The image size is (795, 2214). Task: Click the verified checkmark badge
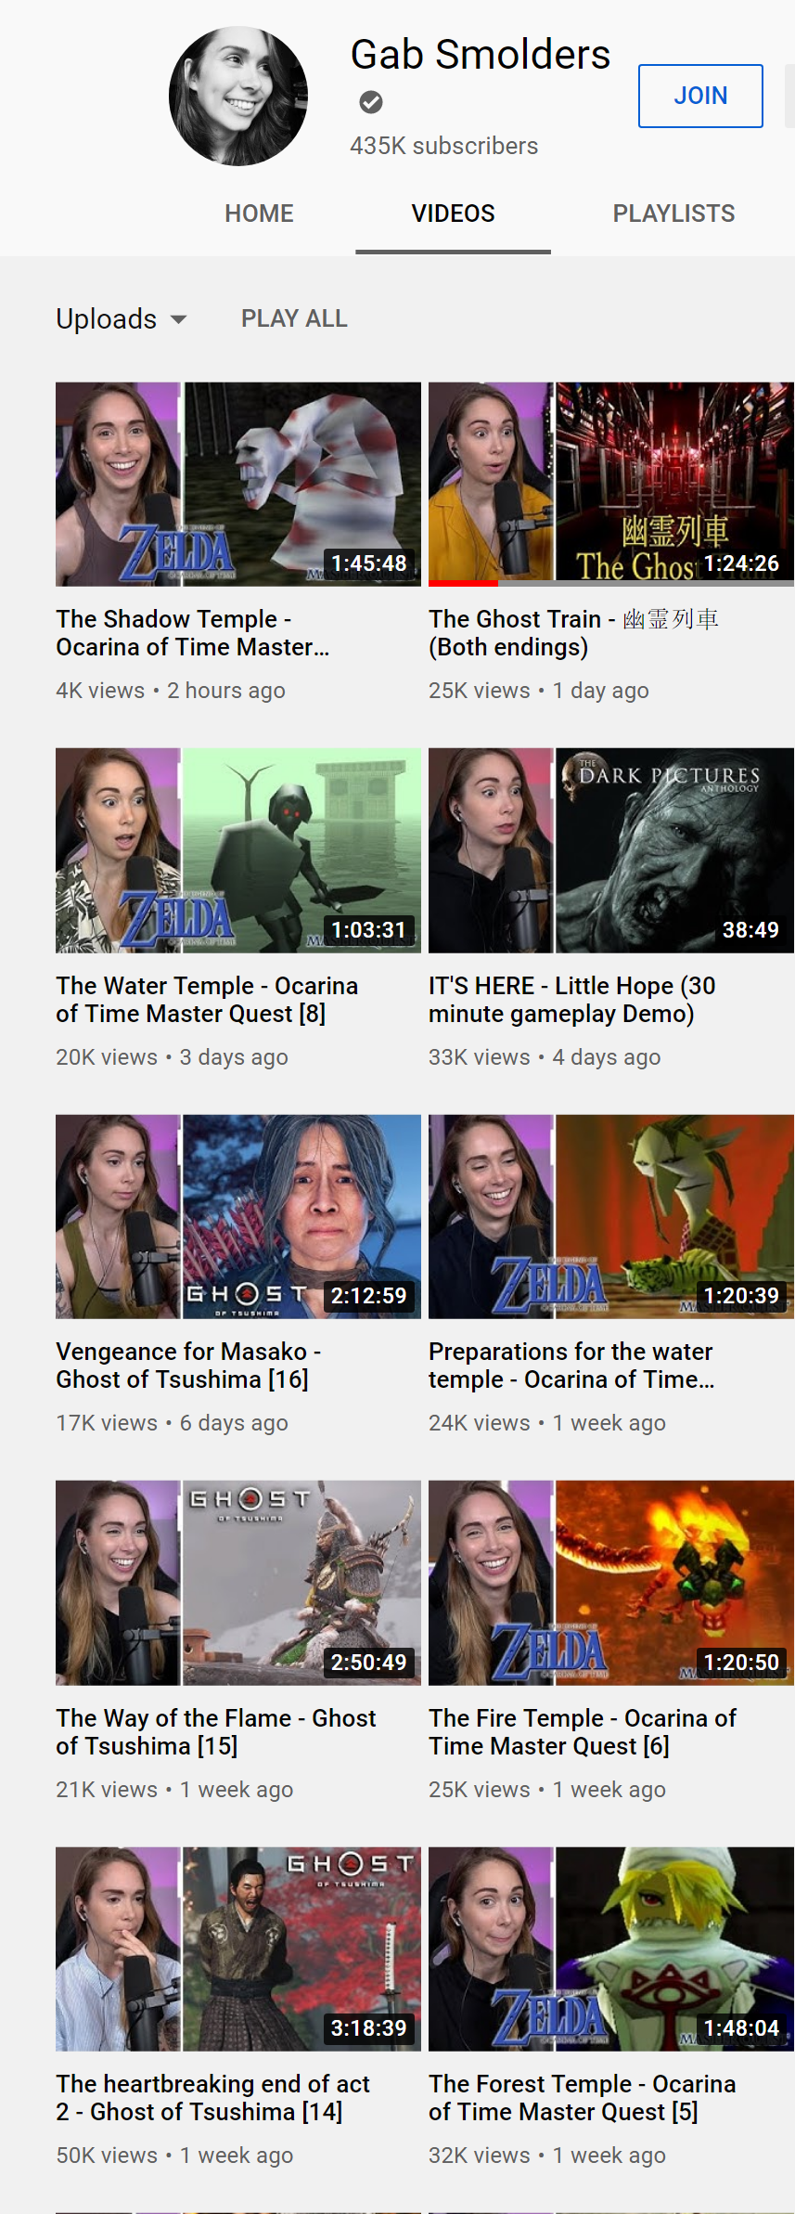coord(371,102)
